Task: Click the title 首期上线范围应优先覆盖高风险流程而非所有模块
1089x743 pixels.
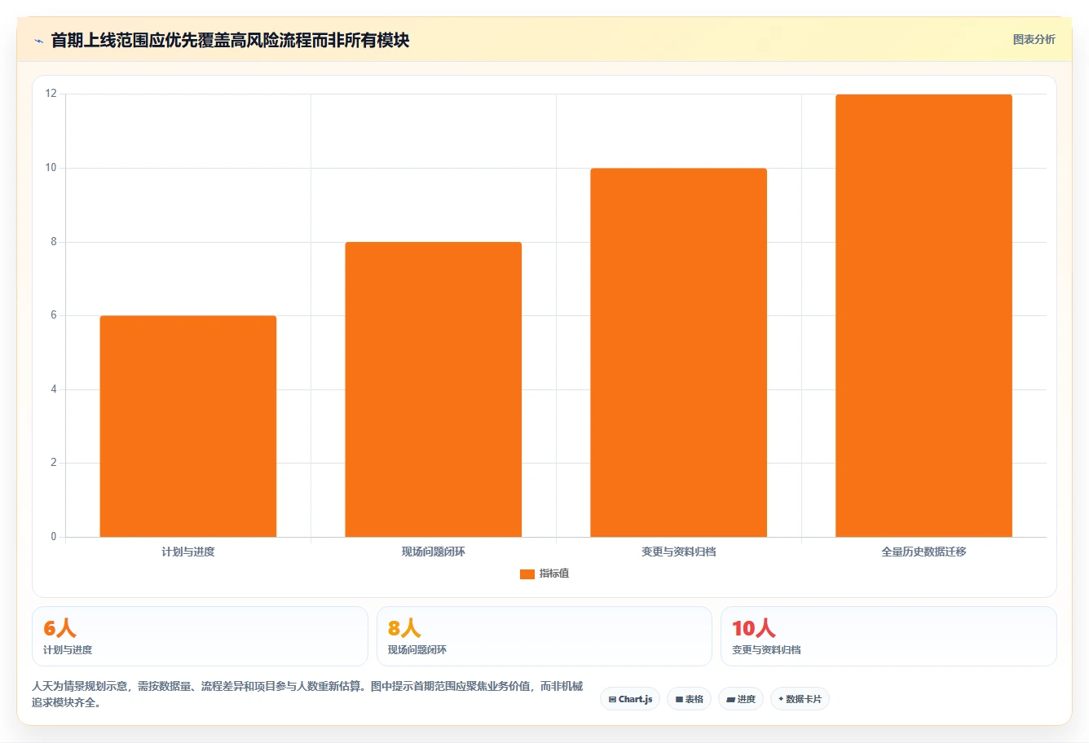Action: pyautogui.click(x=230, y=40)
